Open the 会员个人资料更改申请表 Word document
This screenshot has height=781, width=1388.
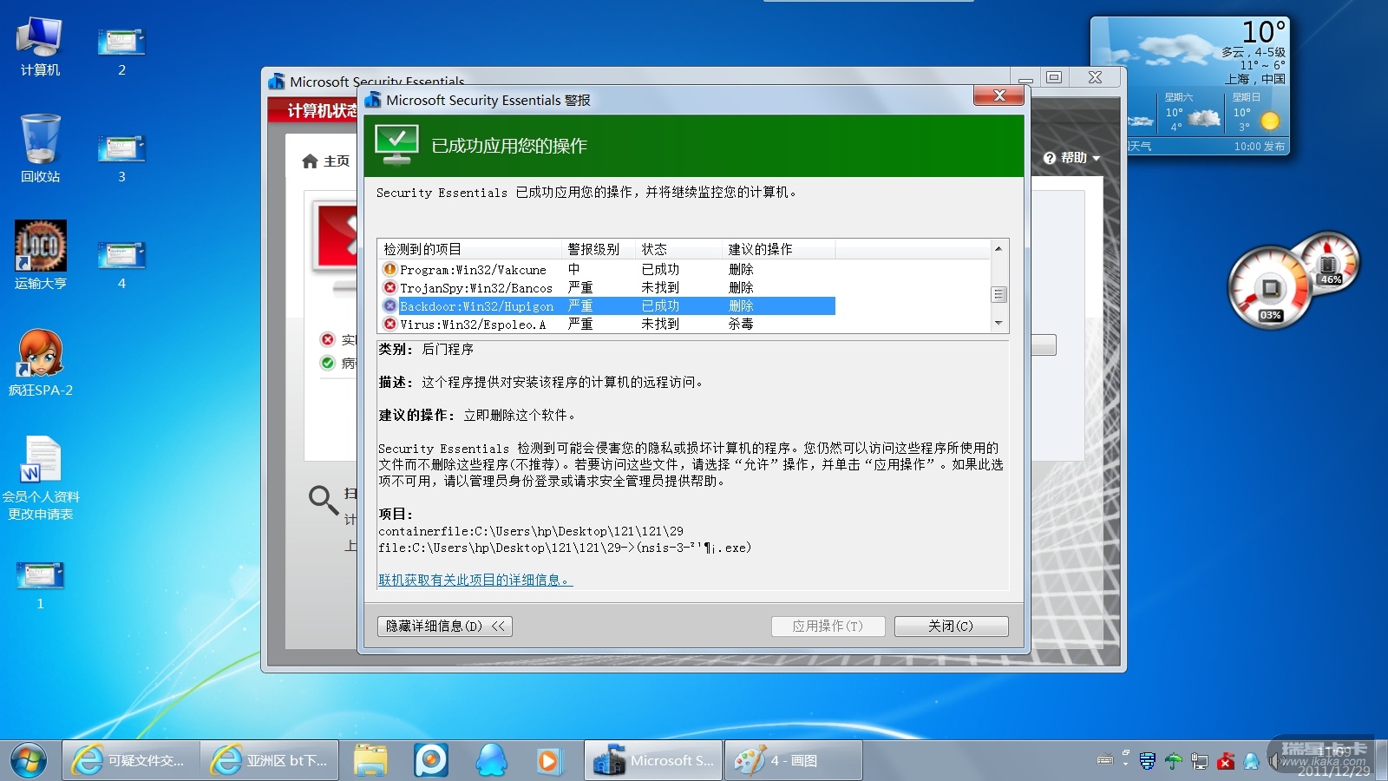tap(40, 478)
